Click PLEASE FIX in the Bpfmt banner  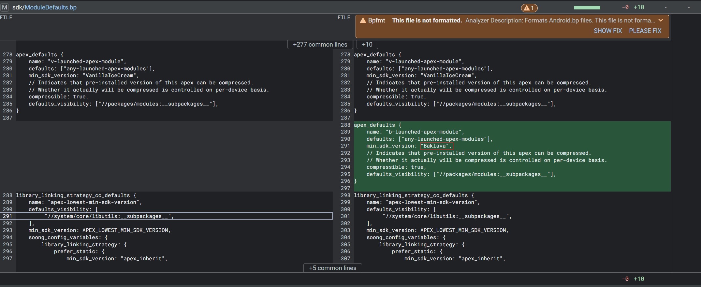coord(645,31)
